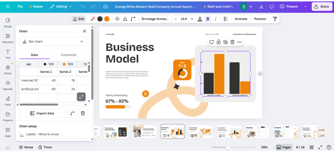
Task: Open the Bricolage Grotesque font dropdown
Action: (156, 19)
